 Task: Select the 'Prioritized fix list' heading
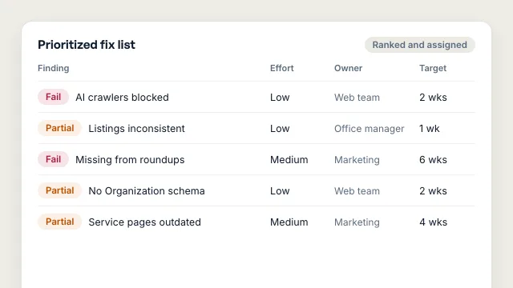(87, 45)
